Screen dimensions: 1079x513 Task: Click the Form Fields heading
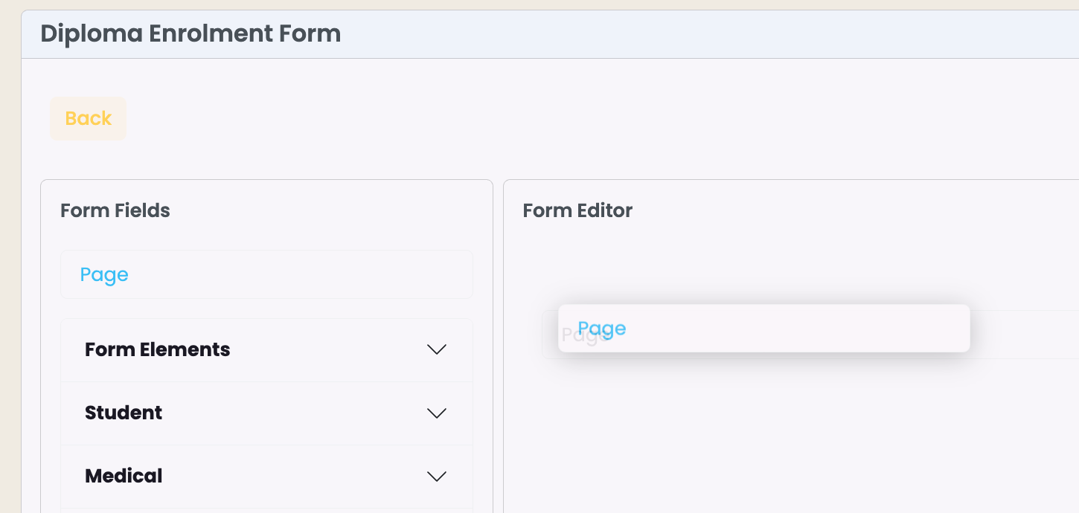(x=115, y=210)
